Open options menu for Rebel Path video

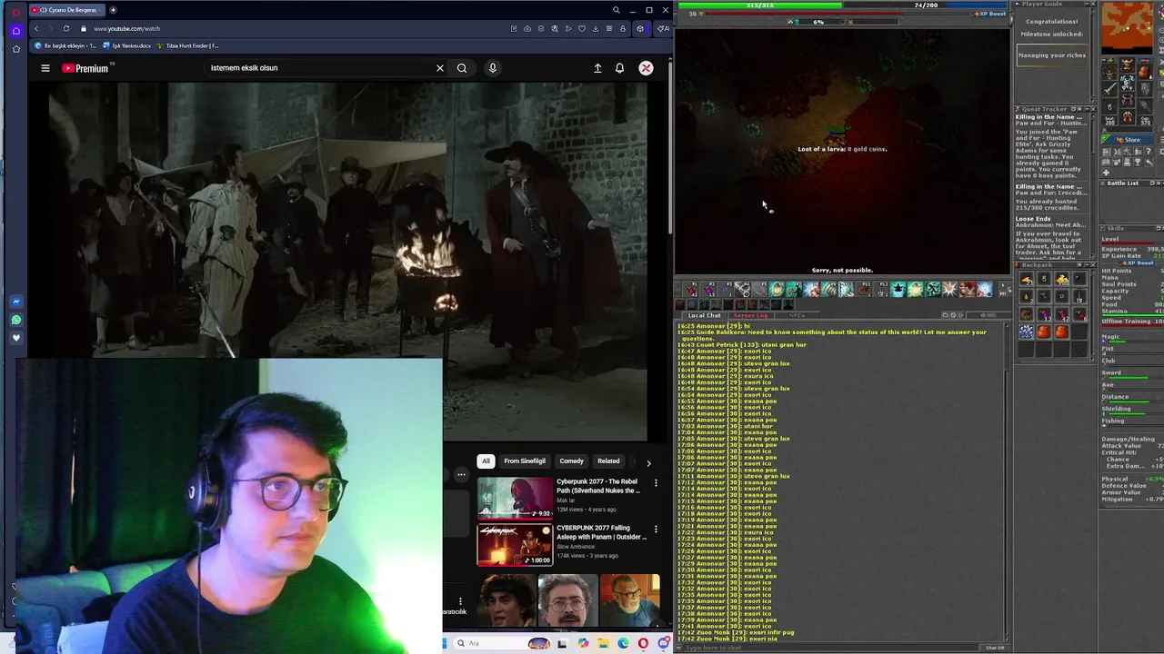pyautogui.click(x=656, y=483)
